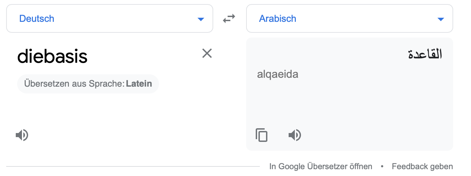Clear the source text with the X icon
Viewport: 471px width, 176px height.
click(x=207, y=53)
